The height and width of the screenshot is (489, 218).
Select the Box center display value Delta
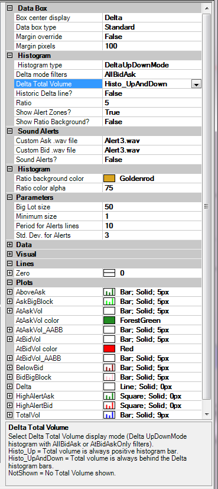click(x=113, y=18)
